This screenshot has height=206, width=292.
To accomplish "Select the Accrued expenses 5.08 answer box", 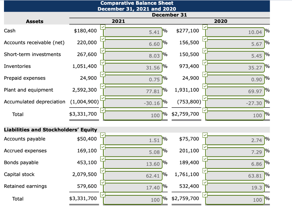I will coord(133,152).
